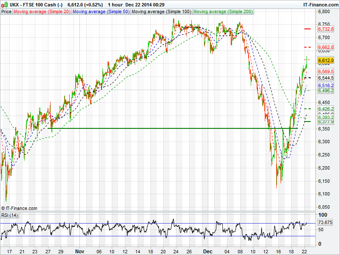
Task: Click the IT-Finance.com link at top right
Action: tap(320, 4)
